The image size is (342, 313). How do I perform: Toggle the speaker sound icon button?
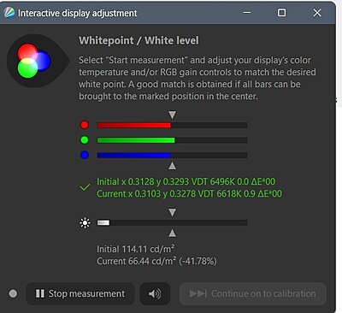tap(155, 293)
